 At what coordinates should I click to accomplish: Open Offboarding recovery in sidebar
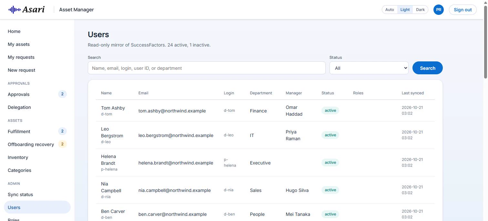37,144
